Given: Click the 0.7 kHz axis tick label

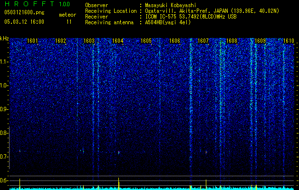Looking at the screenshot, I should pos(3,157).
